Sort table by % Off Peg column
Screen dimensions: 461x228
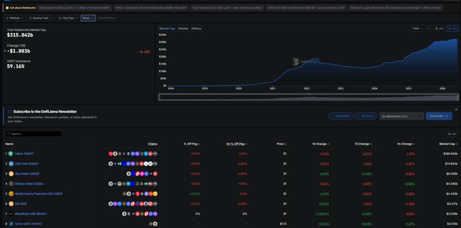click(192, 144)
